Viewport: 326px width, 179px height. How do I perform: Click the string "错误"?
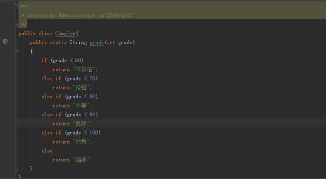[x=82, y=160]
